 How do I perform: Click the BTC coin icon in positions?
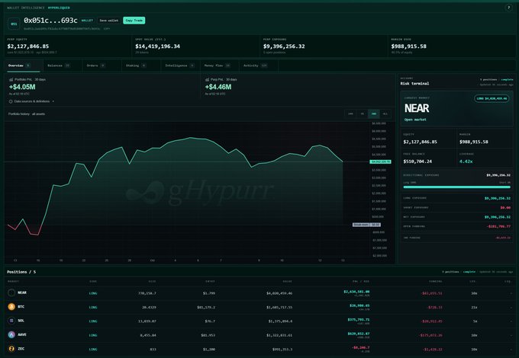[11, 307]
